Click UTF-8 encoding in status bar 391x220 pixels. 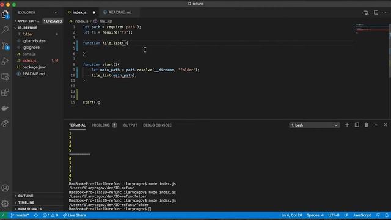334,215
